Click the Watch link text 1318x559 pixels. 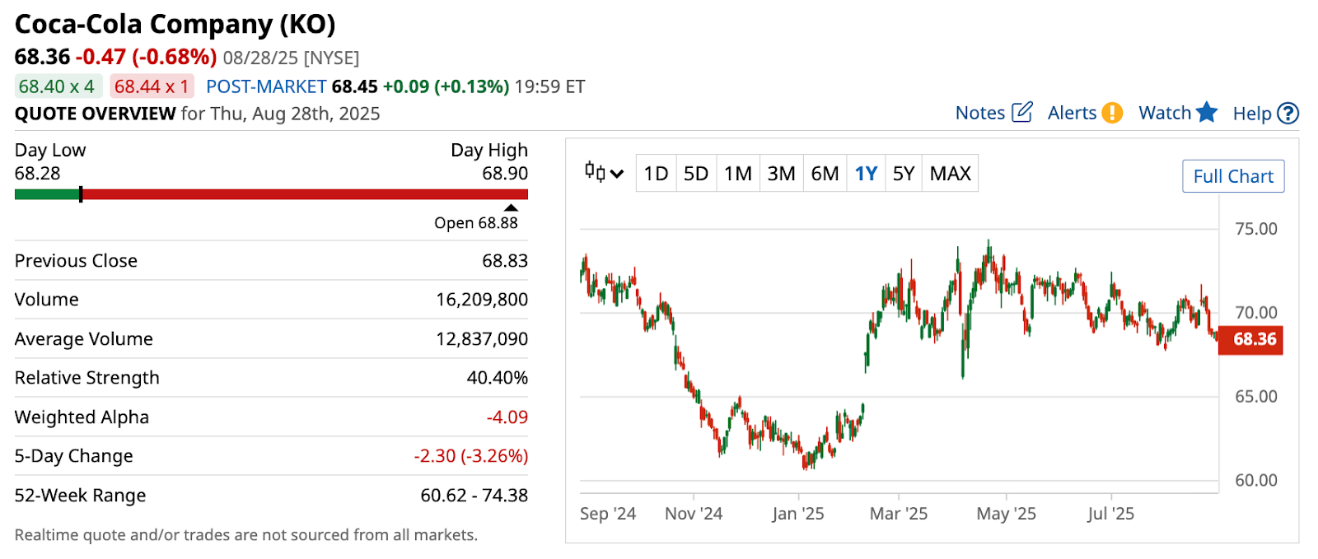1165,113
